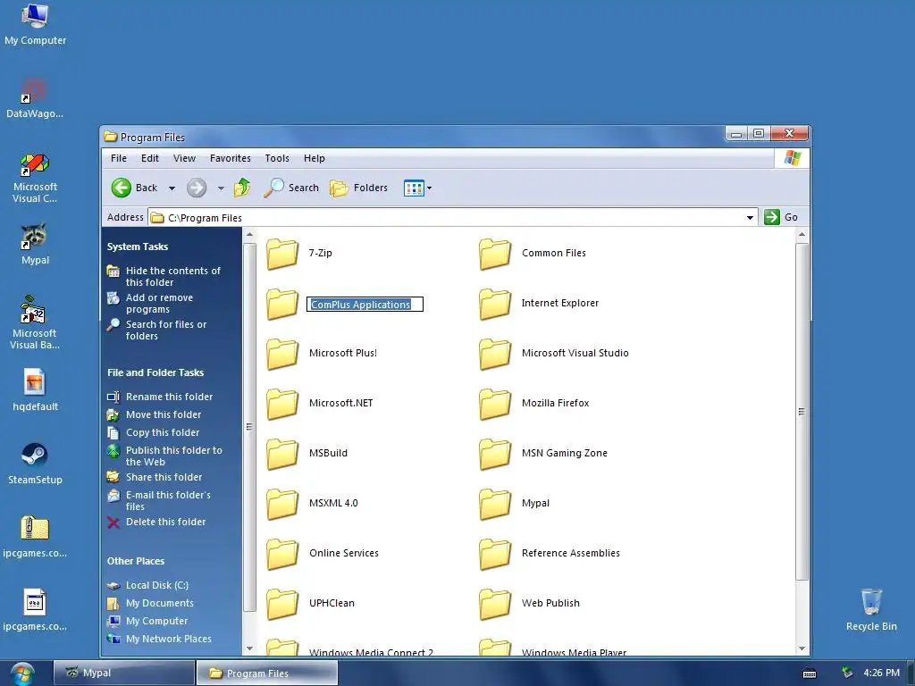This screenshot has width=915, height=686.
Task: Open Local Disk (C:) under Other Places
Action: [x=157, y=585]
